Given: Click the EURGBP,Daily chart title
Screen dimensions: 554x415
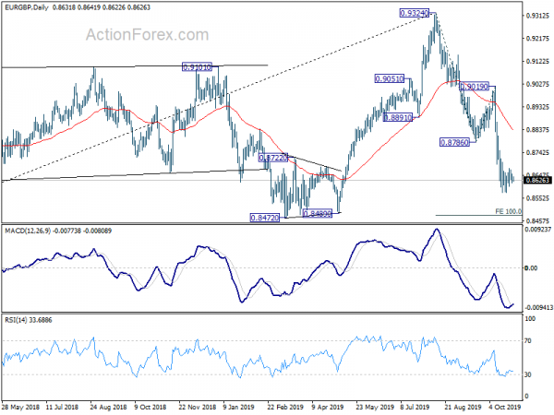Looking at the screenshot, I should pos(27,7).
